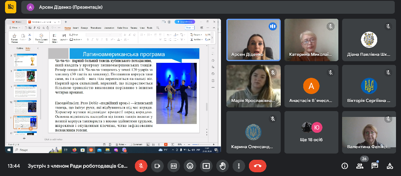Click the Slide Show tab in the presentation

(x=122, y=28)
